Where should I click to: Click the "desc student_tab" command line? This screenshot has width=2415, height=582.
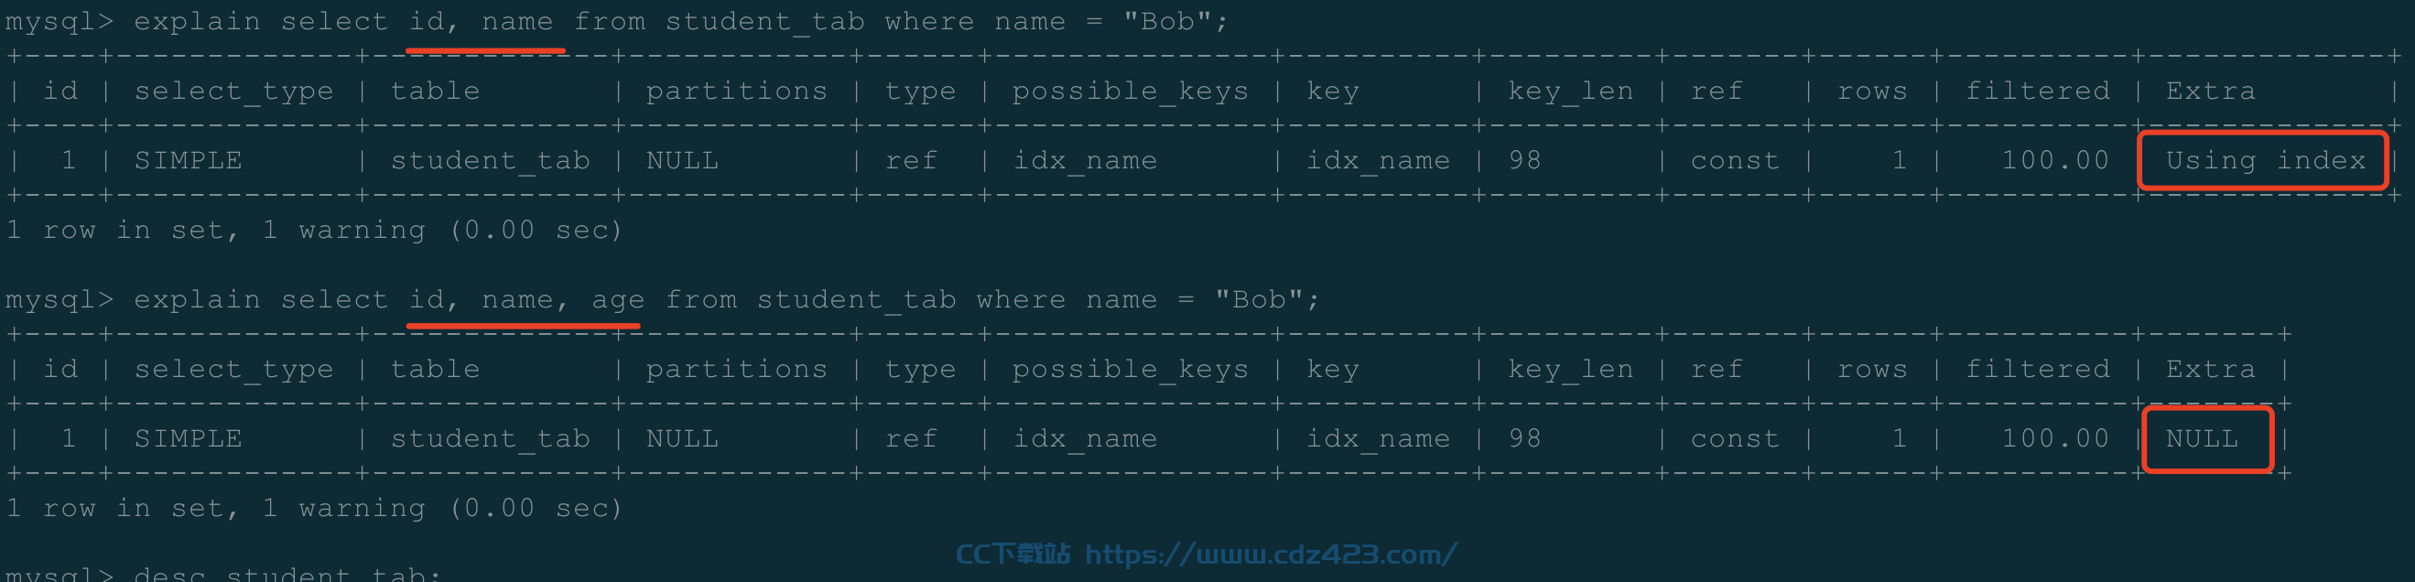pyautogui.click(x=223, y=573)
